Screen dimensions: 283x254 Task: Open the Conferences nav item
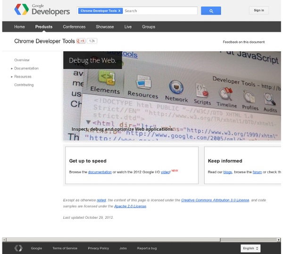pos(74,27)
